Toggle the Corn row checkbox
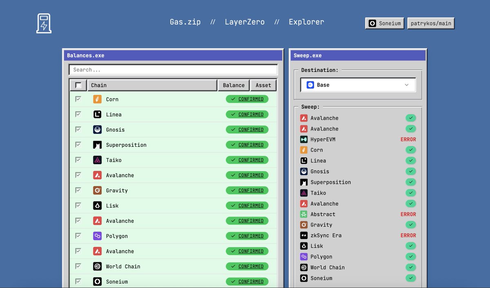This screenshot has width=490, height=288. [78, 99]
